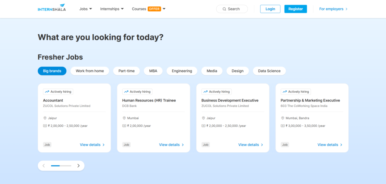Viewport: 386px width, 184px height.
Task: Click salary icon in Partnership & Marketing card
Action: (x=283, y=126)
